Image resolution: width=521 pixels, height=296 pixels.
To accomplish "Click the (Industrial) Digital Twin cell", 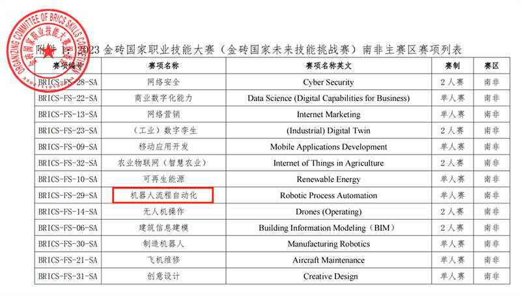I will pyautogui.click(x=328, y=130).
